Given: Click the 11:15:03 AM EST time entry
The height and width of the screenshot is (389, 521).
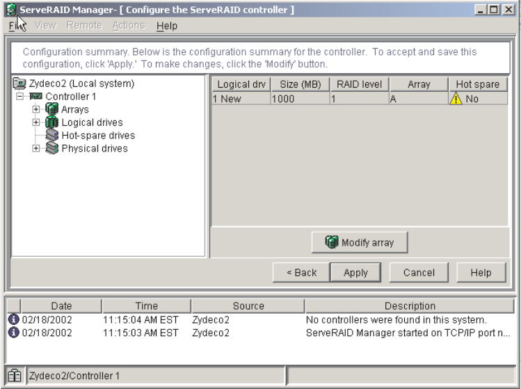Looking at the screenshot, I should pyautogui.click(x=141, y=333).
